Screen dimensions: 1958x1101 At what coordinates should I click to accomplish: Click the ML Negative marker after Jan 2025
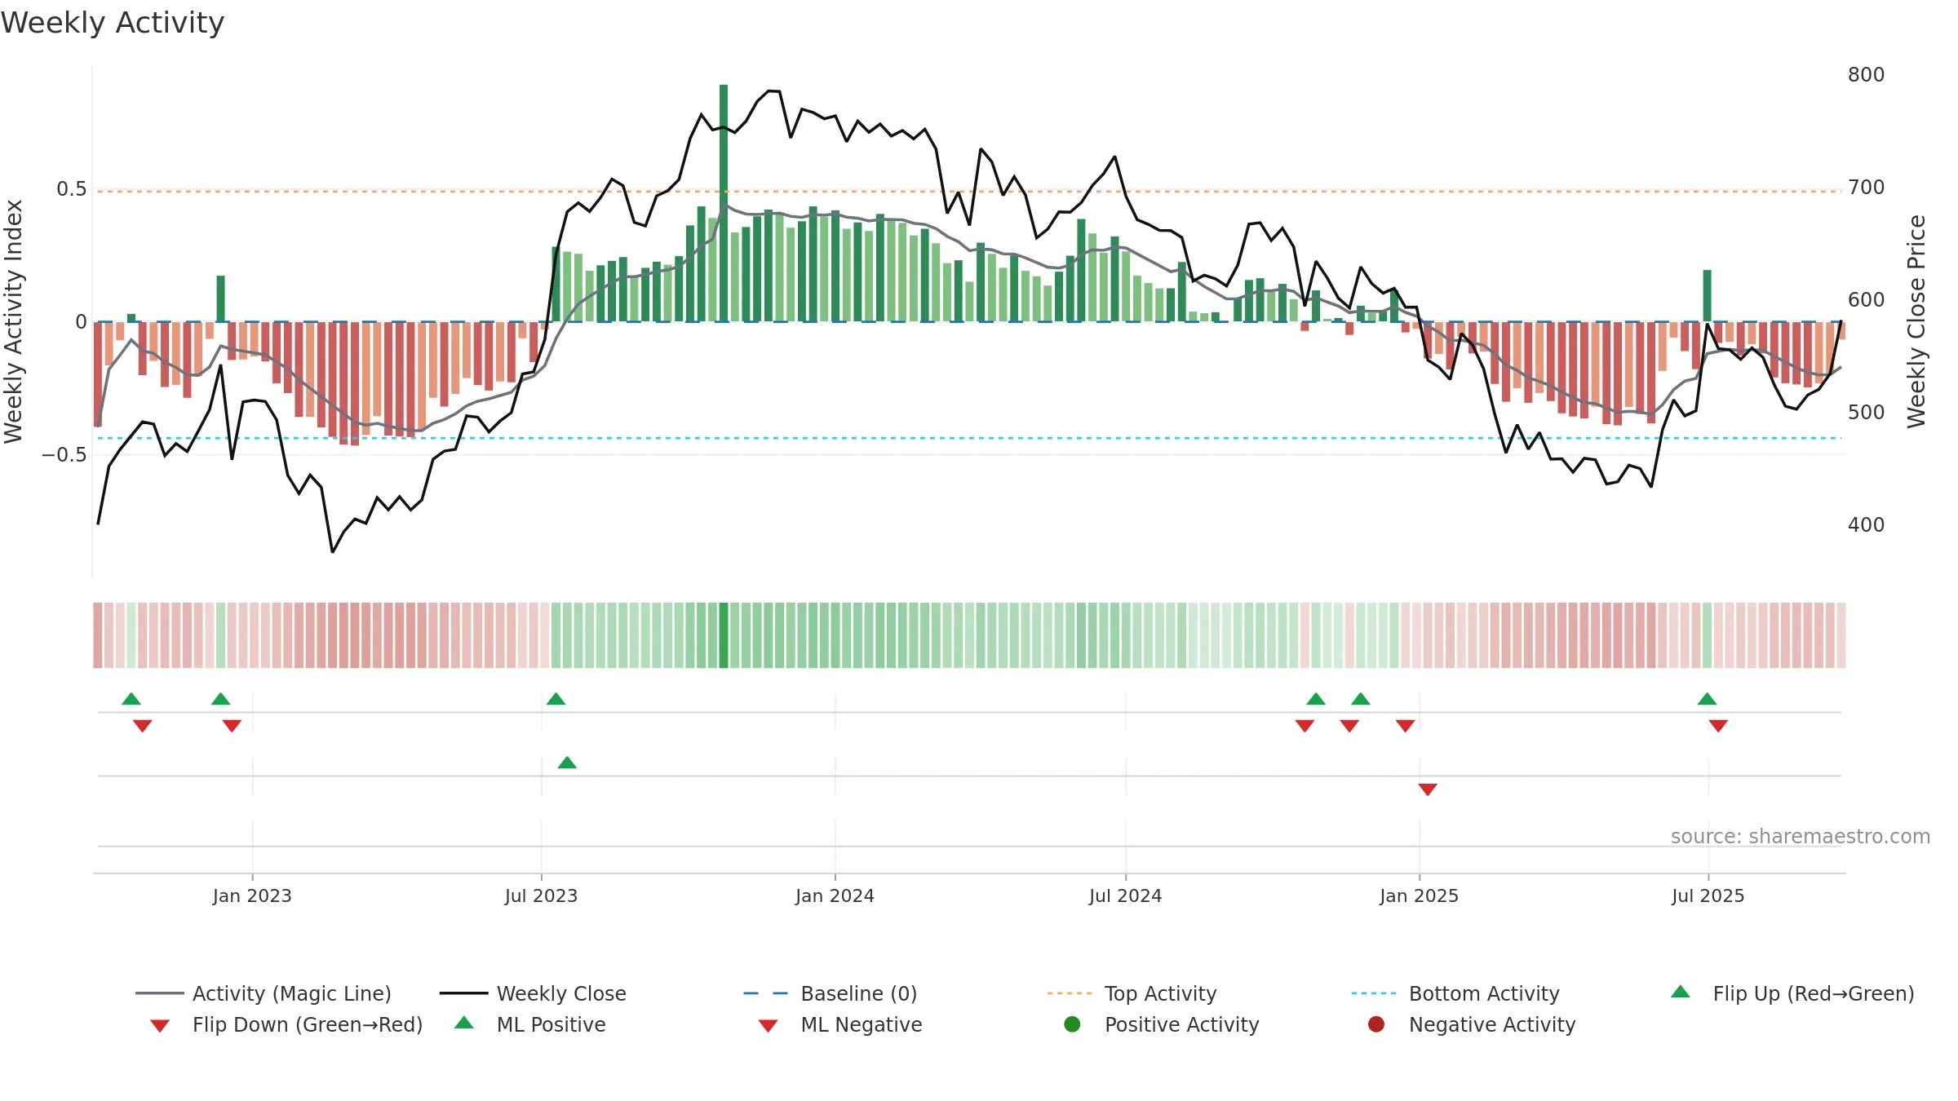click(1428, 789)
